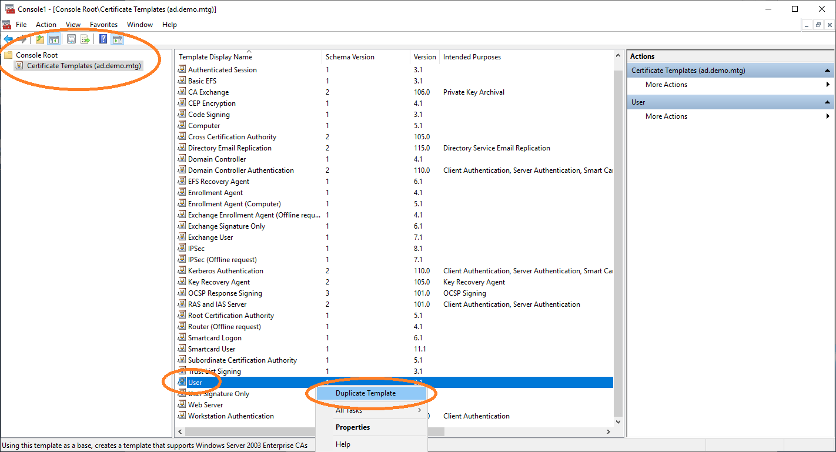Toggle Show/Hide Action Pane toolbar button
The height and width of the screenshot is (452, 836).
[x=118, y=39]
